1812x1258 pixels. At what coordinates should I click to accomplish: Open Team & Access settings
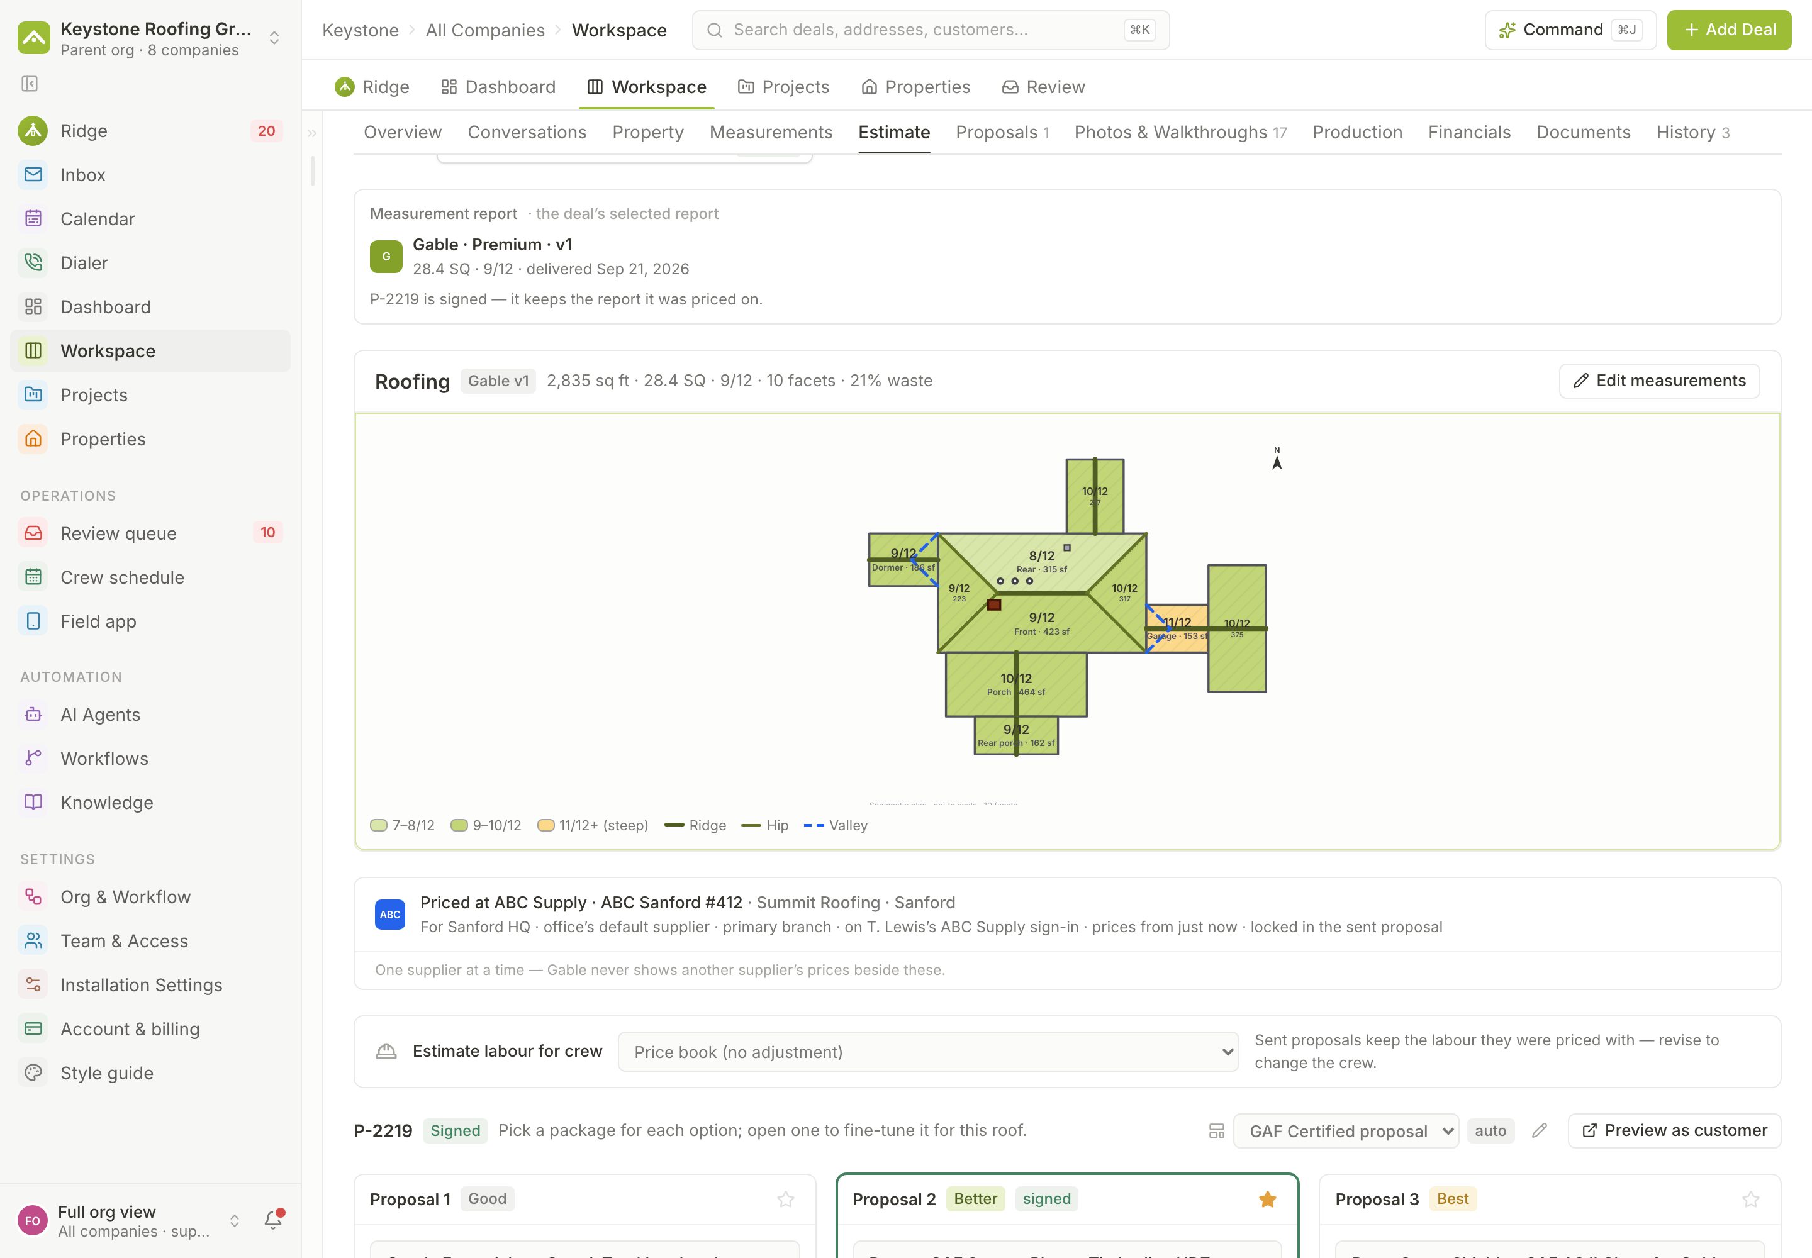[x=150, y=941]
